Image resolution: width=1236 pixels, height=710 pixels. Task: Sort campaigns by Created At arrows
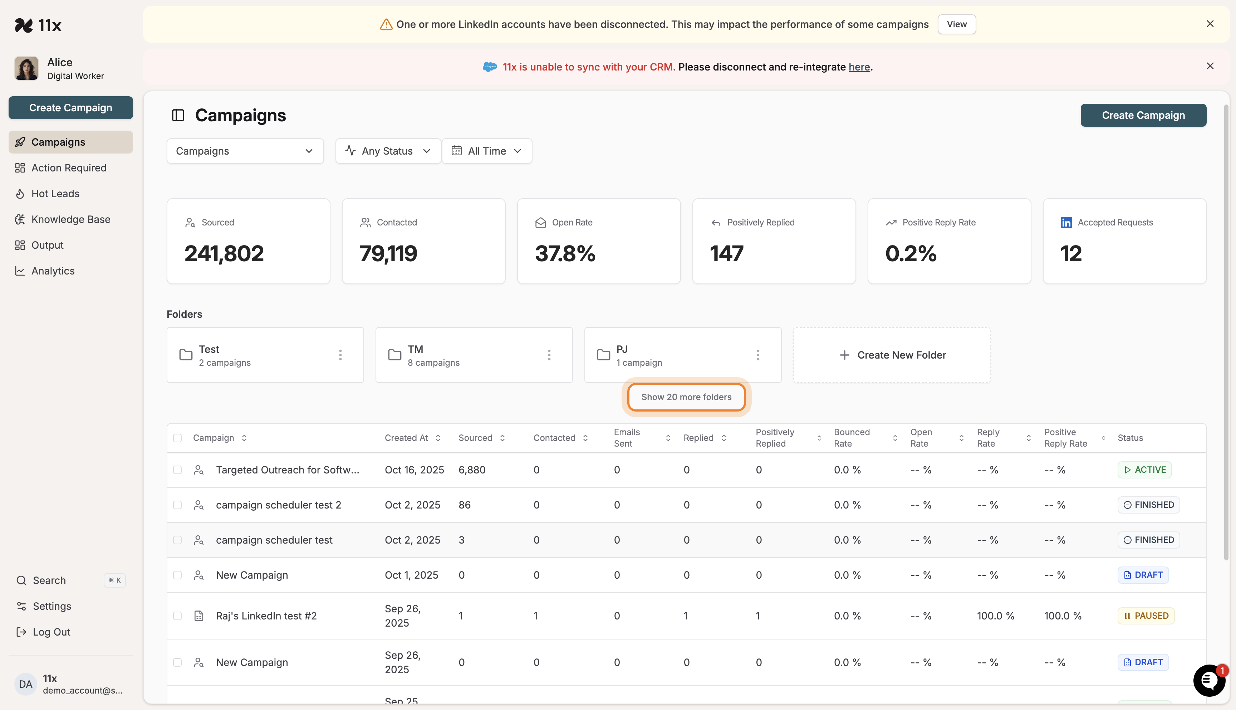coord(438,438)
